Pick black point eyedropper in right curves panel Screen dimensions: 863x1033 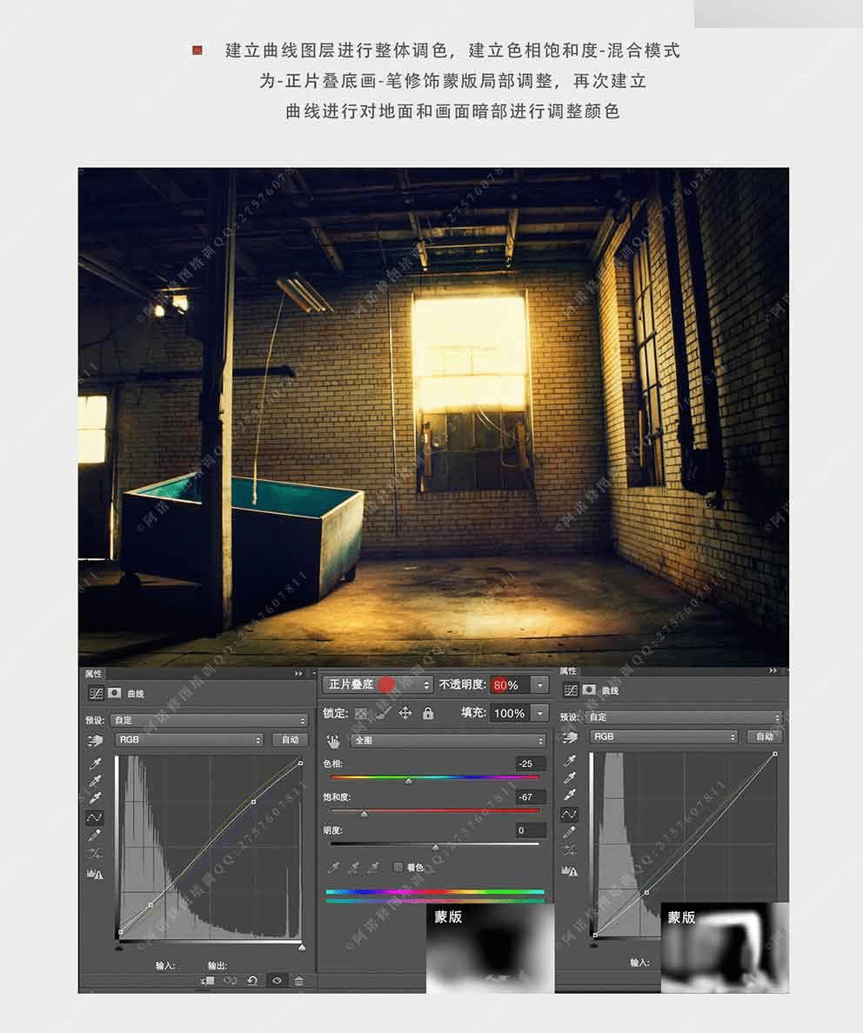(570, 760)
